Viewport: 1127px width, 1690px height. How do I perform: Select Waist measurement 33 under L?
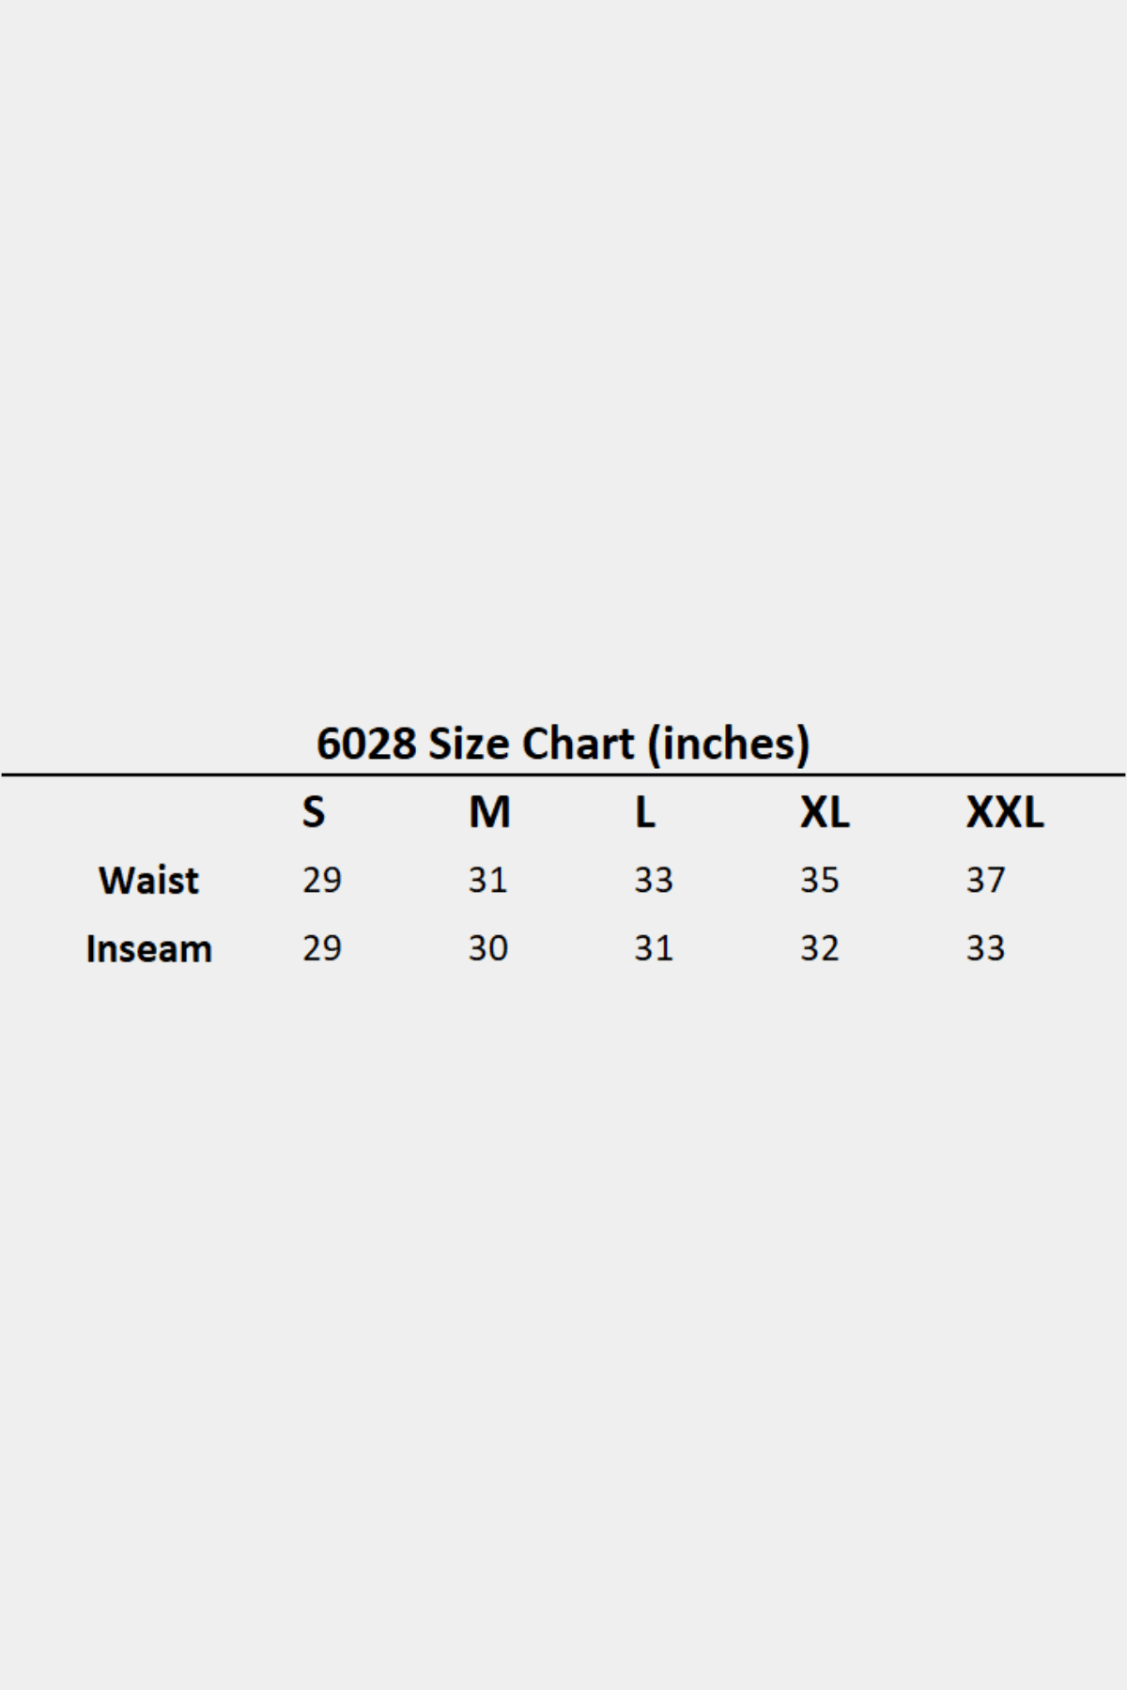[654, 881]
